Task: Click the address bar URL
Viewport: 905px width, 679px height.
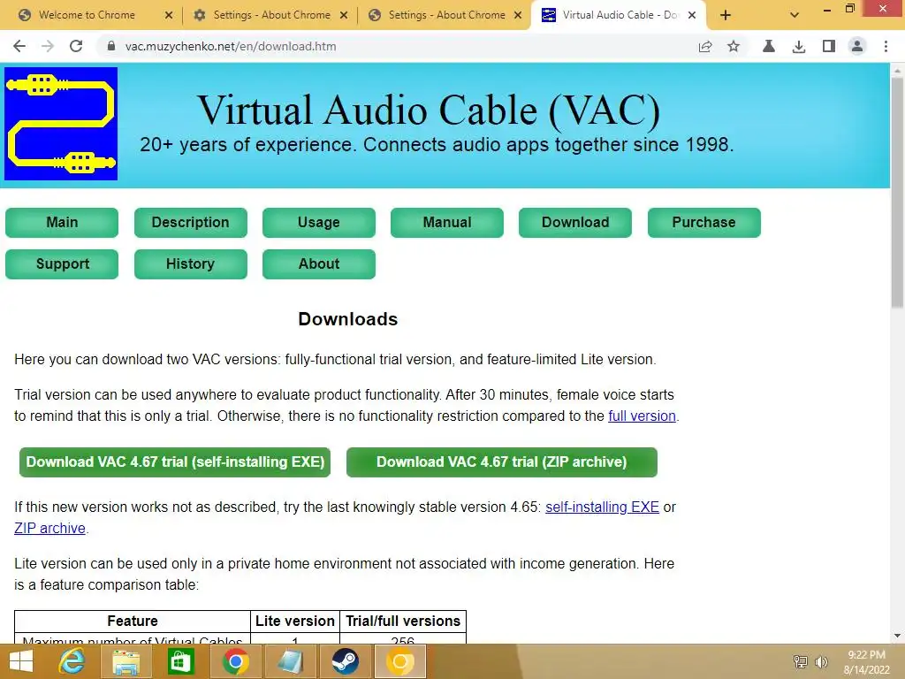Action: [x=231, y=46]
